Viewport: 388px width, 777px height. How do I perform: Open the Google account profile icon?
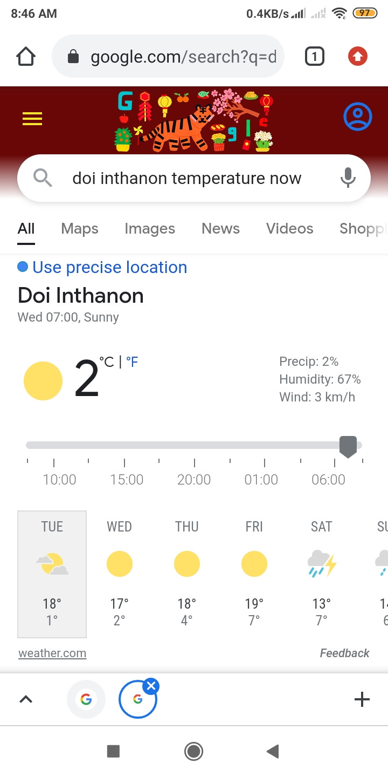click(x=358, y=117)
